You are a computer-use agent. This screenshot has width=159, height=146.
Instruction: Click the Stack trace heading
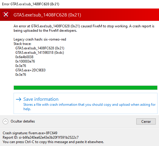point(22,44)
